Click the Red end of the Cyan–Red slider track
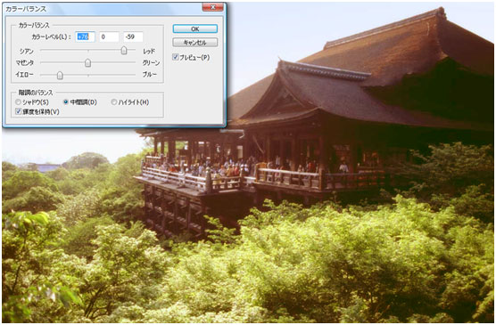This screenshot has height=325, width=496. coord(134,50)
